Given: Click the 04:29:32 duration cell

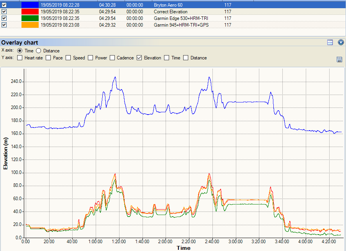Looking at the screenshot, I should [107, 25].
